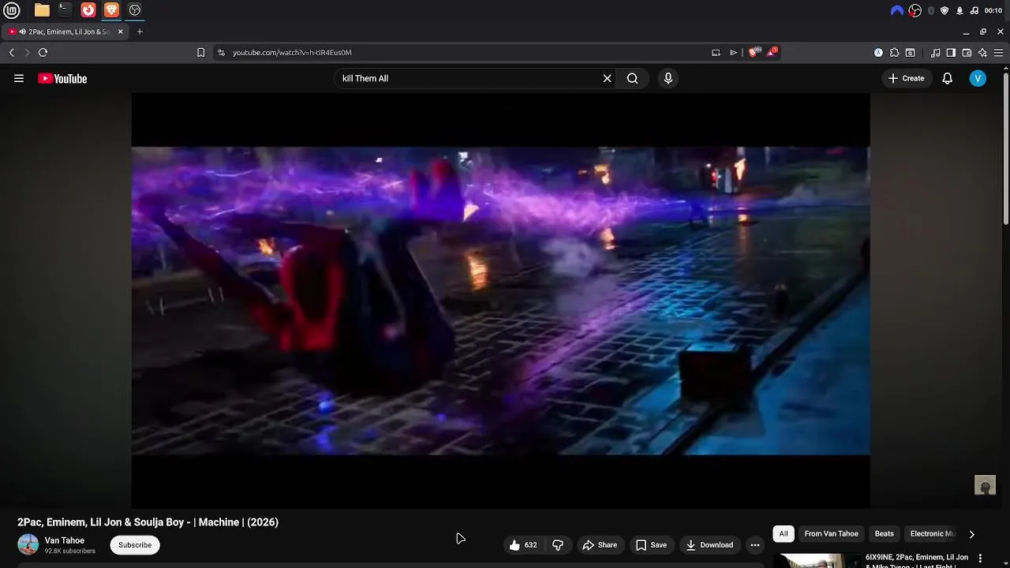Open the Brave Leo AI sparkle icon
Viewport: 1010px width, 568px height.
pyautogui.click(x=982, y=53)
